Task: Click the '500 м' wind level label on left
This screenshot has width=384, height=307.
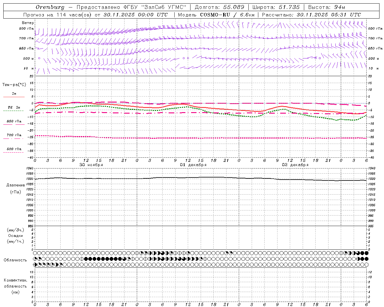Action: click(28, 58)
